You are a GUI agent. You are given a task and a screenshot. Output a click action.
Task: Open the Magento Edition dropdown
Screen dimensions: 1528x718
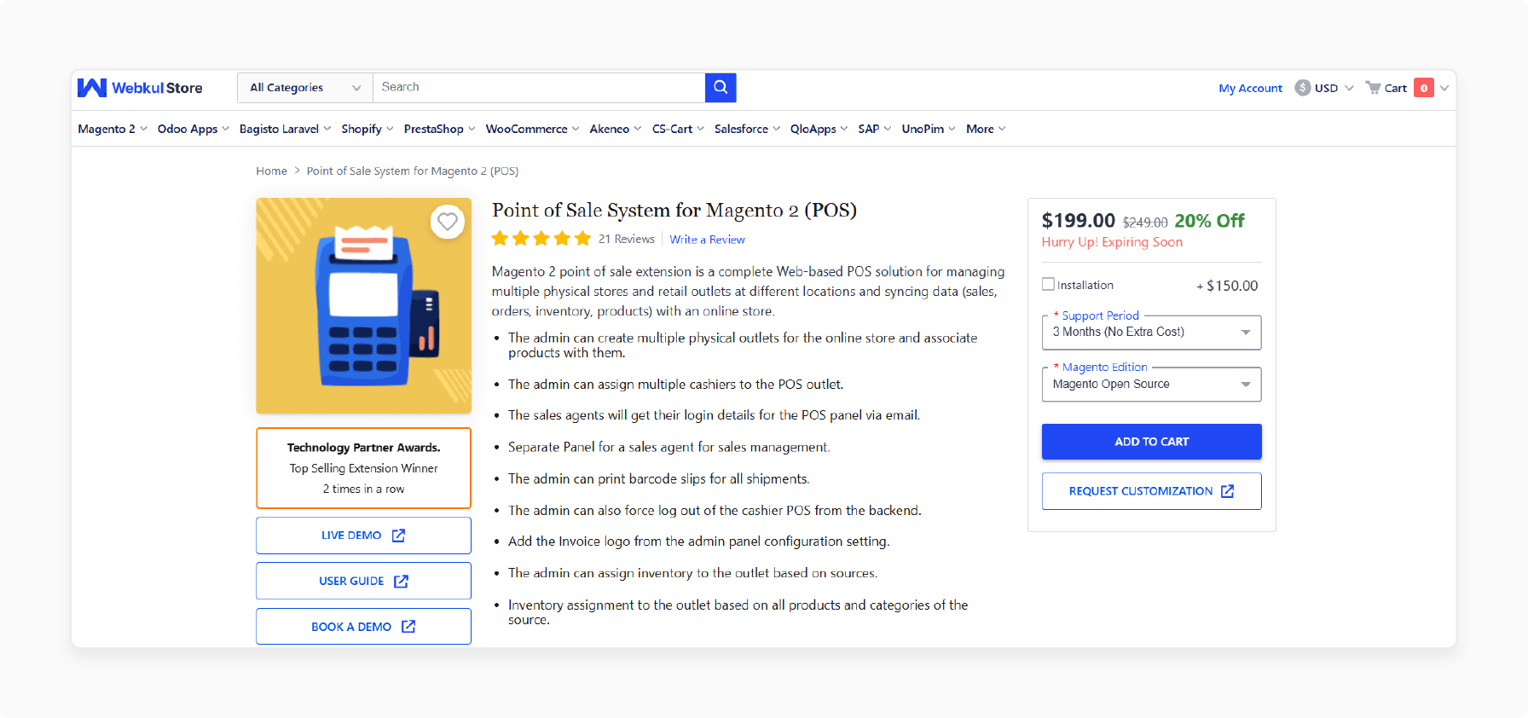(1151, 385)
